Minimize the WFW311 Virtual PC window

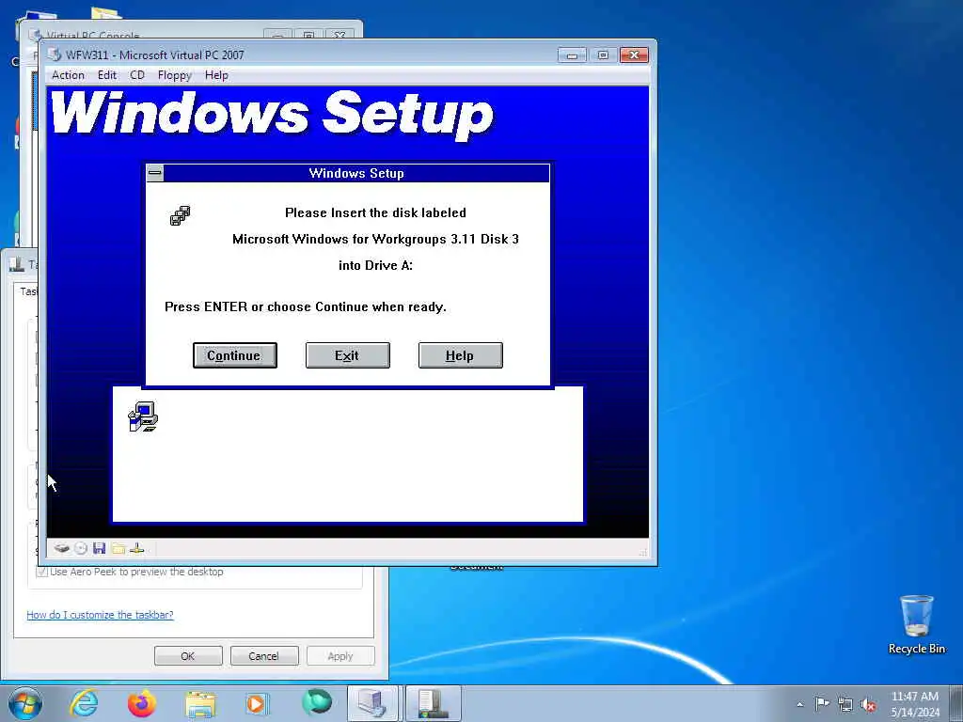572,55
